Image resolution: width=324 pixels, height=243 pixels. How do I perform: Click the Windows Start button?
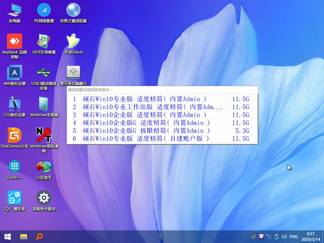click(x=8, y=236)
